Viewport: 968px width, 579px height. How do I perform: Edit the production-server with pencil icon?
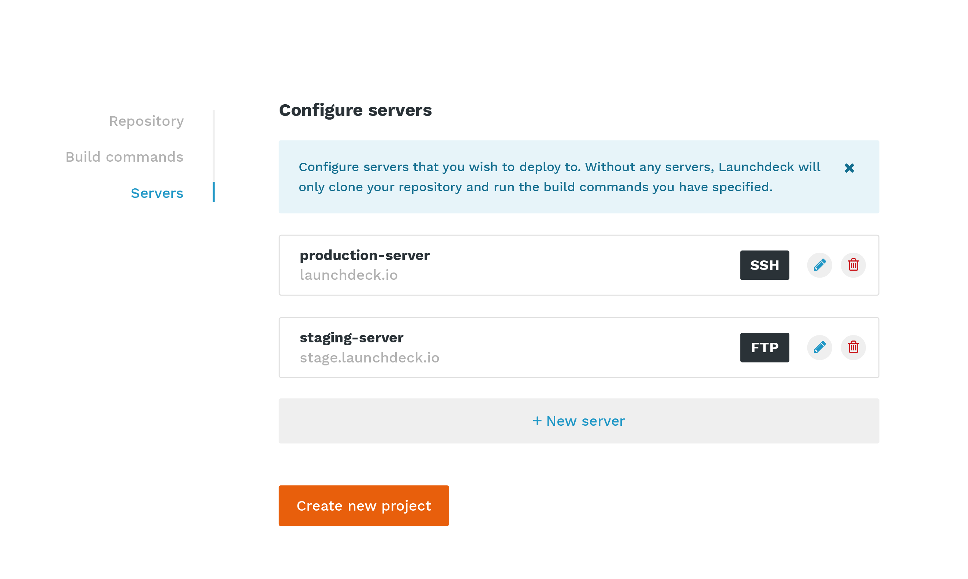coord(819,265)
